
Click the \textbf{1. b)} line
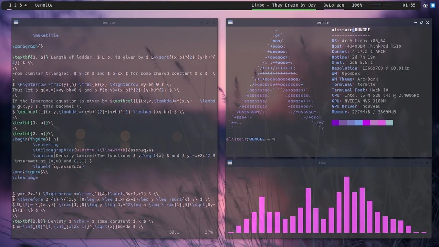[x=33, y=123]
